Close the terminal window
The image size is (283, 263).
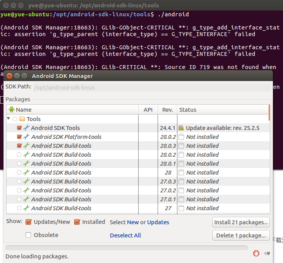coord(6,5)
